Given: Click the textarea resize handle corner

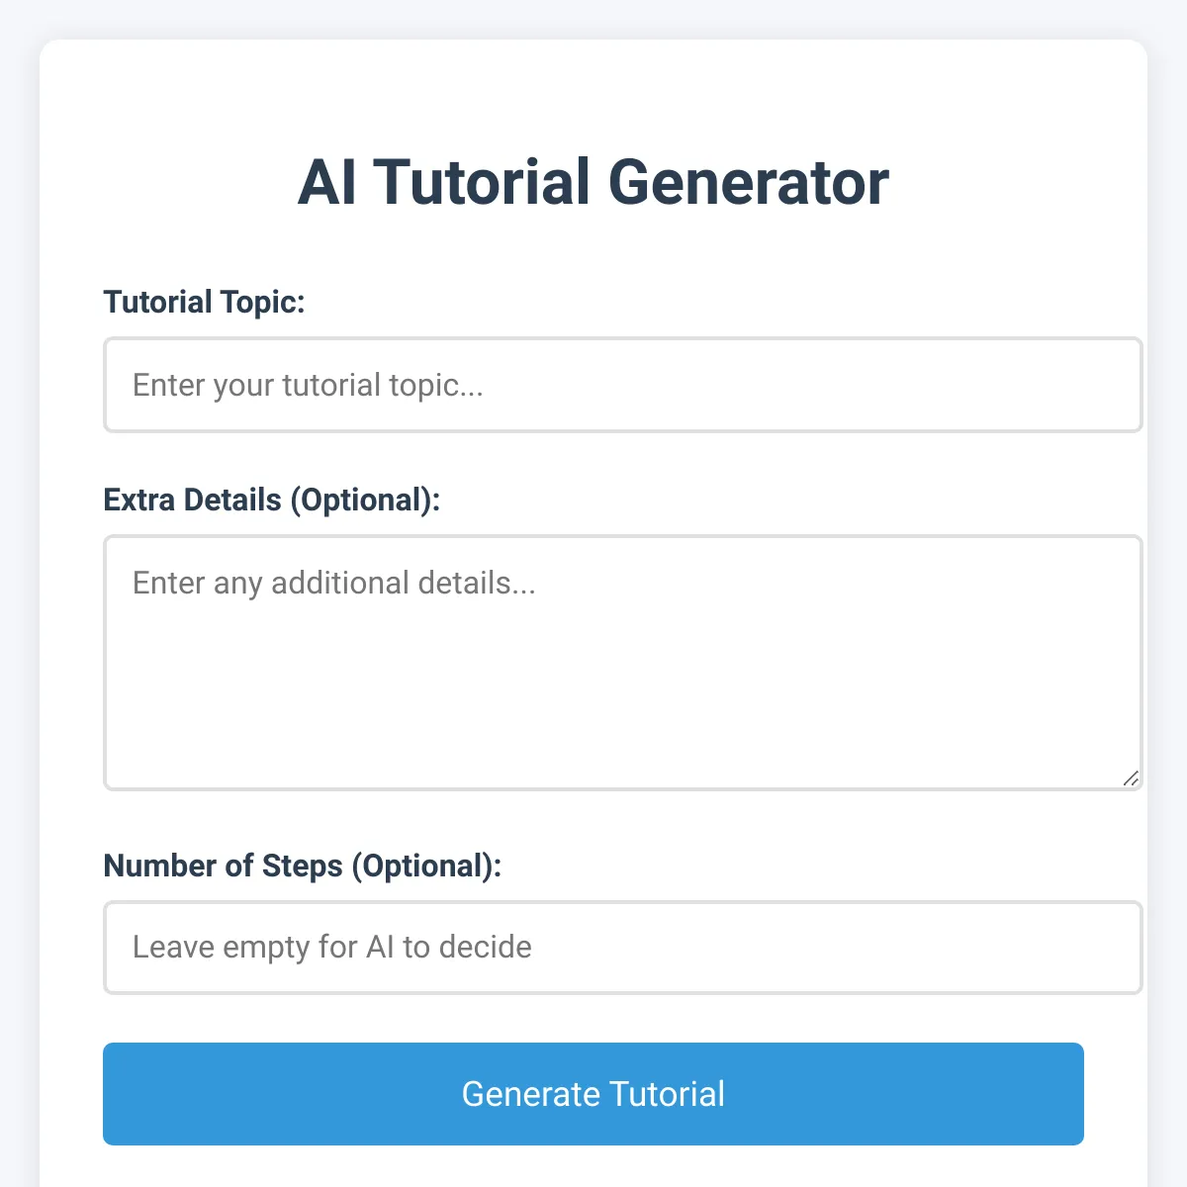Looking at the screenshot, I should 1131,778.
